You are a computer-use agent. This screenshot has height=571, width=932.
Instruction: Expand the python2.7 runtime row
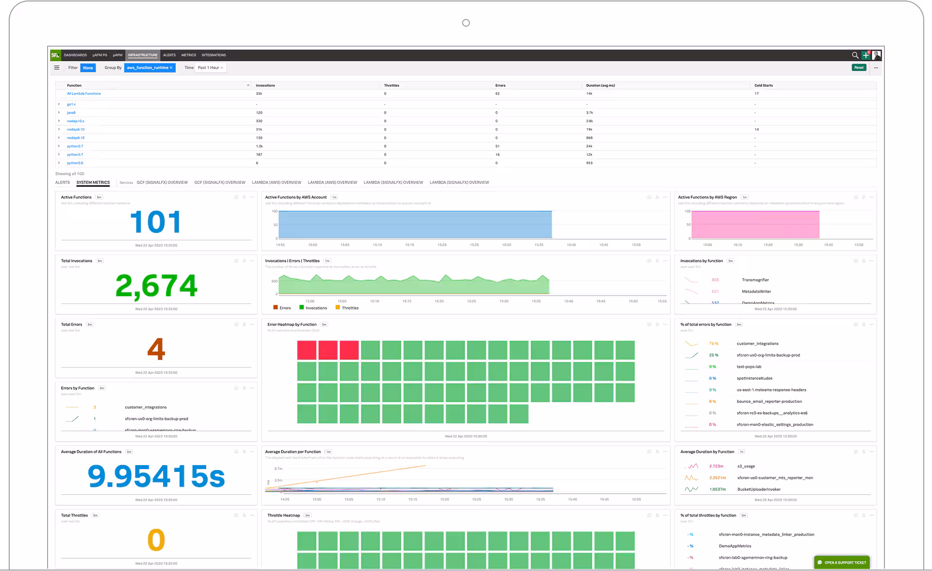pyautogui.click(x=59, y=146)
